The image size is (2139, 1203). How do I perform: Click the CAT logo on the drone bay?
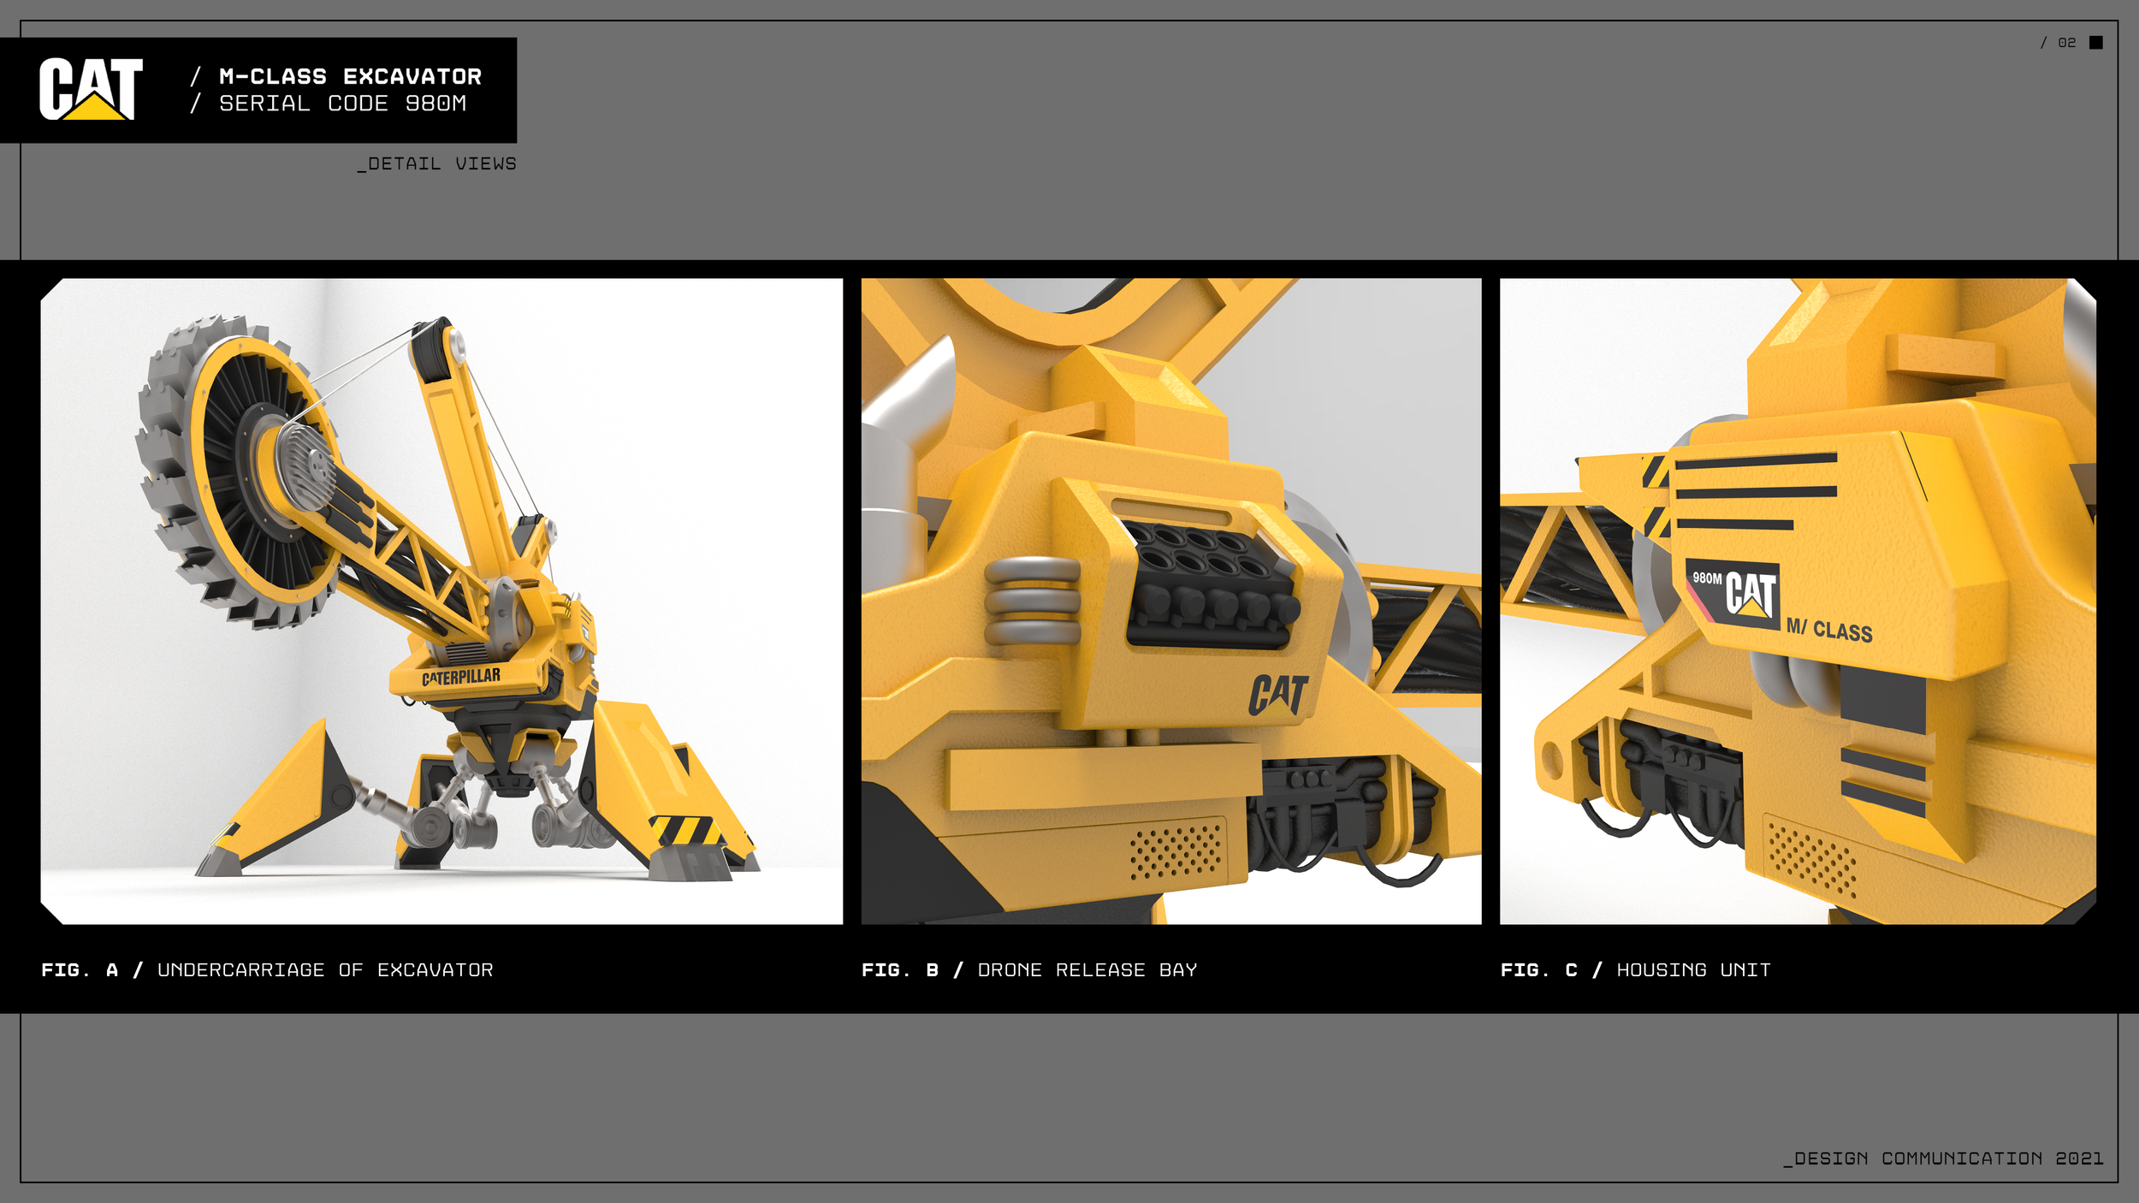tap(1277, 694)
